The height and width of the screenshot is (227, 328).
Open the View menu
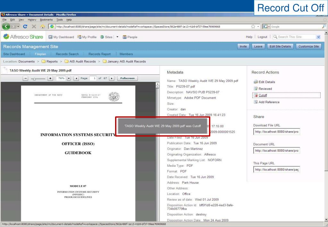coord(21,20)
